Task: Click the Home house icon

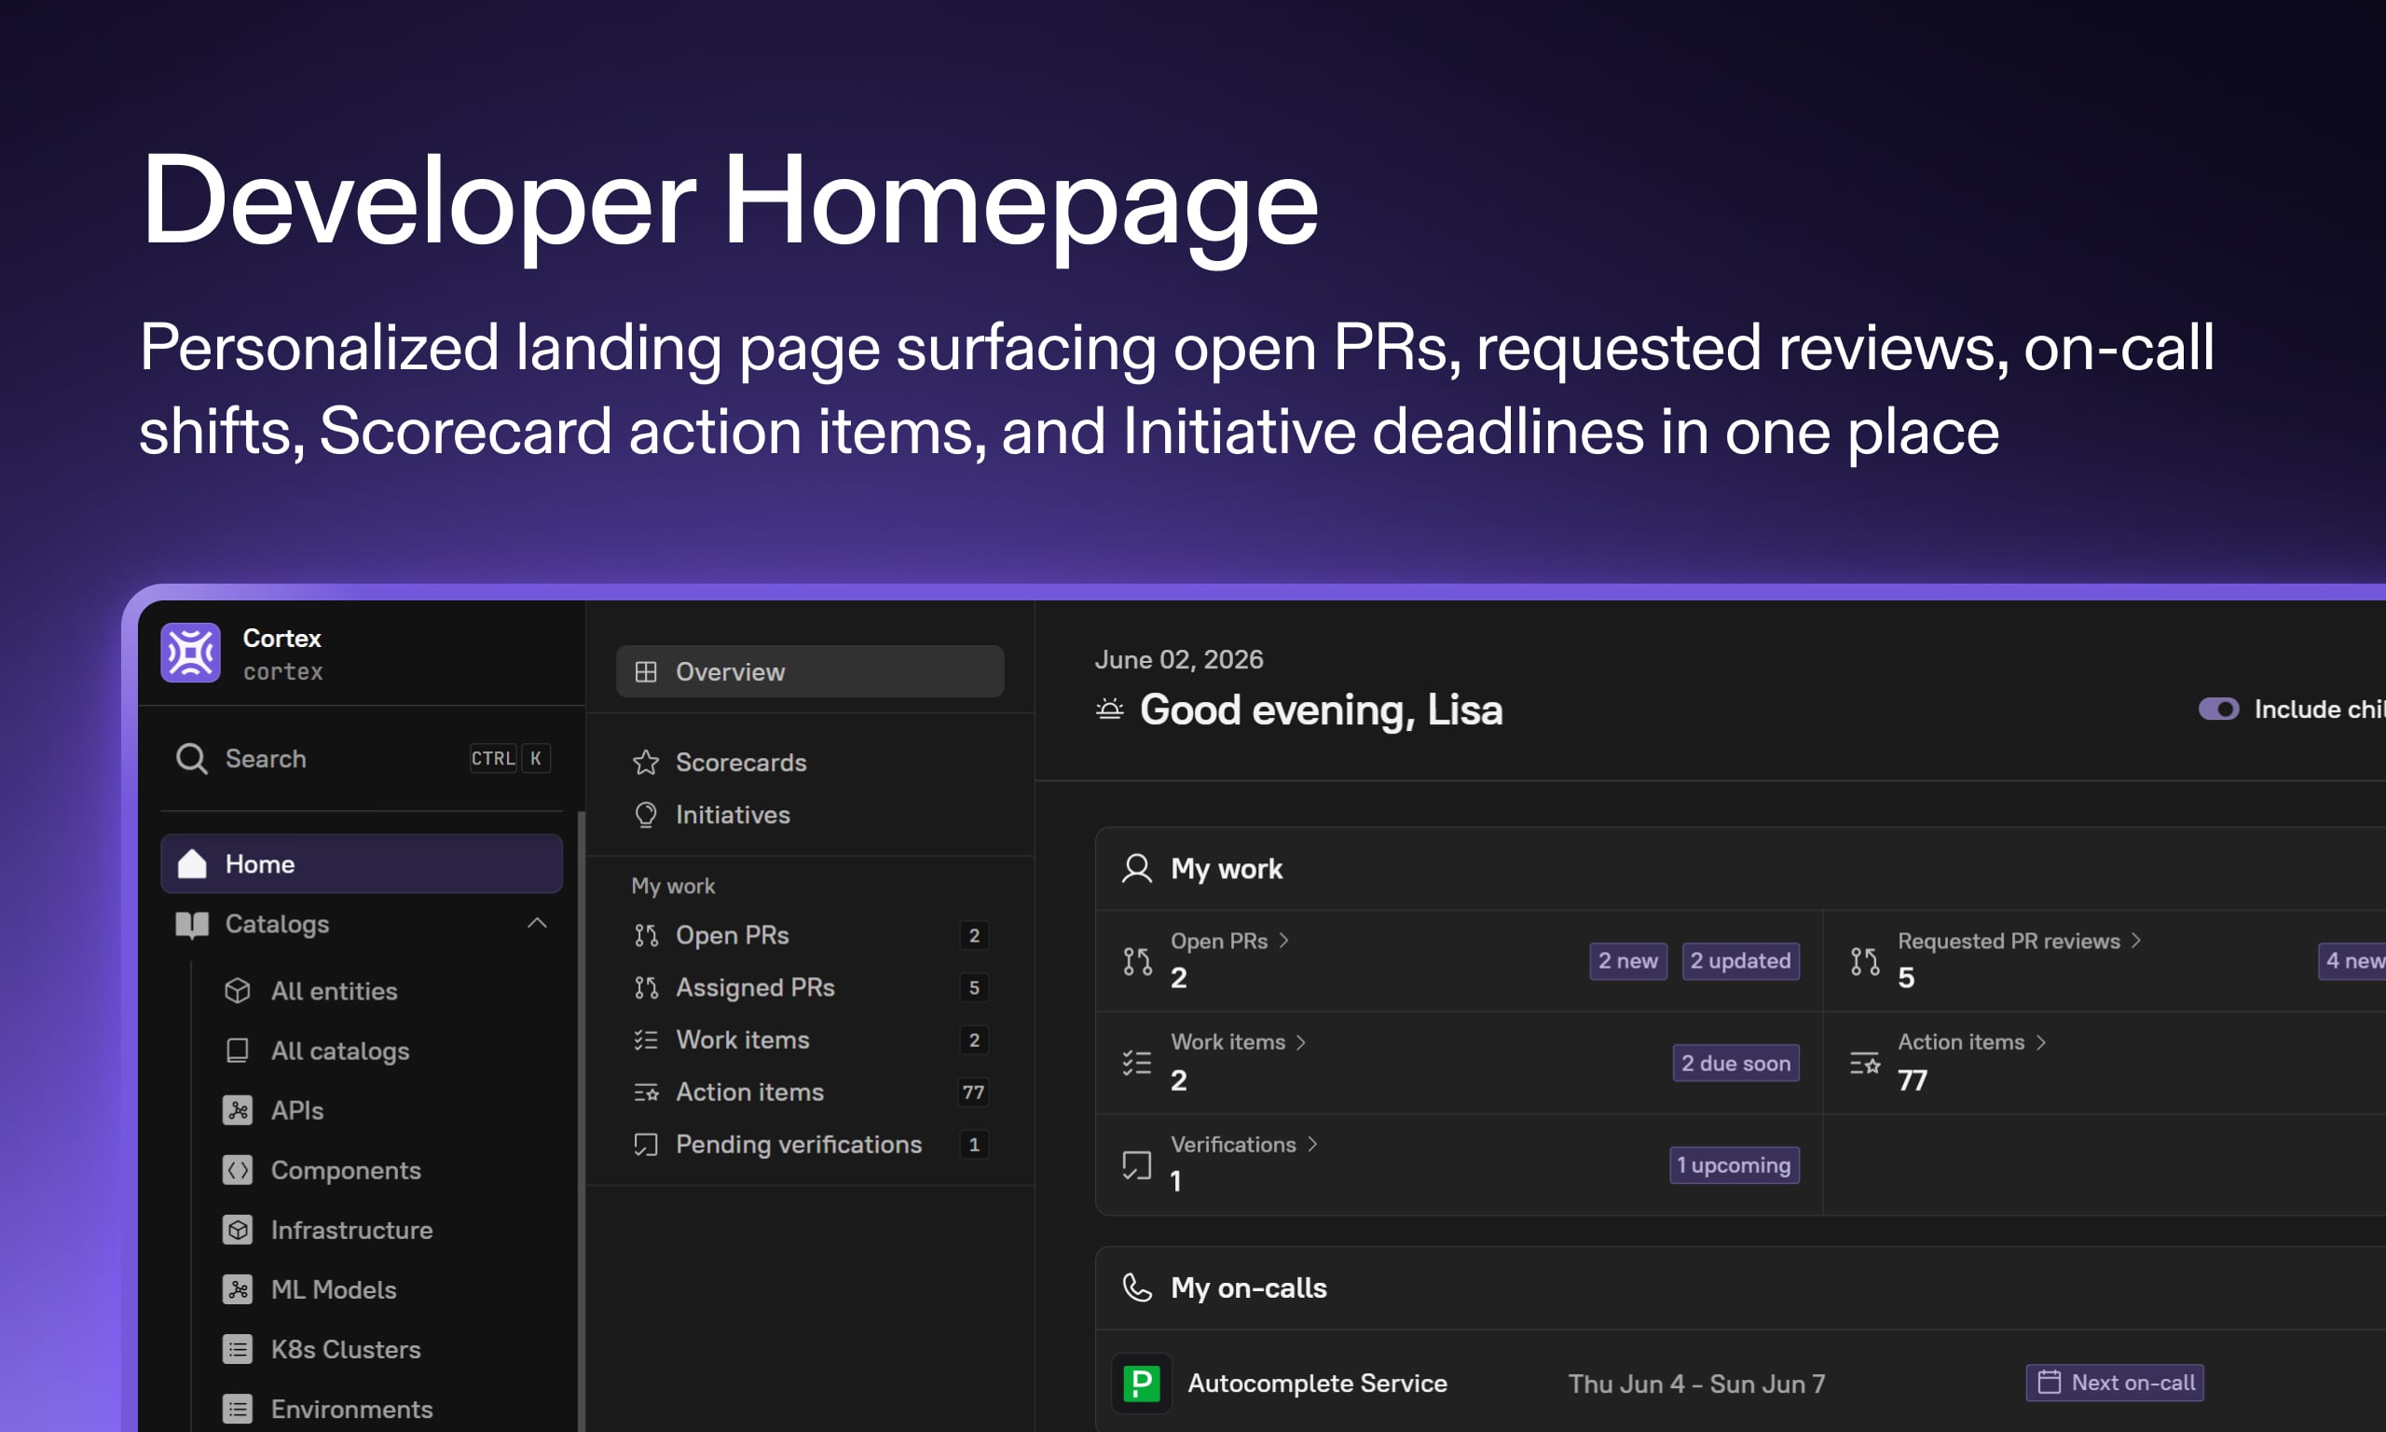Action: pyautogui.click(x=192, y=863)
